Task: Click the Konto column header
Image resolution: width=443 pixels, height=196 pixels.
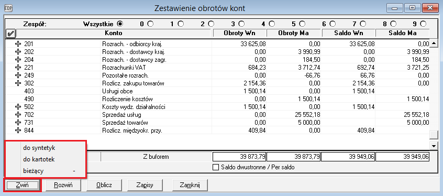Action: tap(114, 34)
